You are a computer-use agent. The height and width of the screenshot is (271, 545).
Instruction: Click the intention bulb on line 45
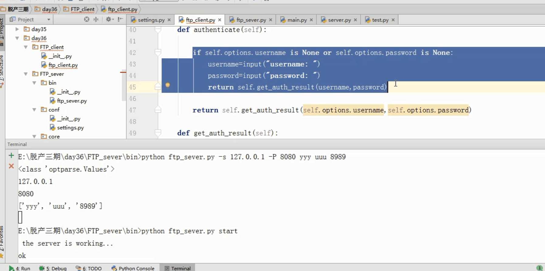[x=168, y=85]
